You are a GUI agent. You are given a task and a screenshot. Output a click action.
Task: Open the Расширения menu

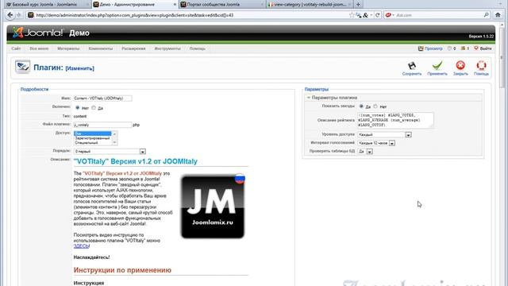pyautogui.click(x=133, y=48)
